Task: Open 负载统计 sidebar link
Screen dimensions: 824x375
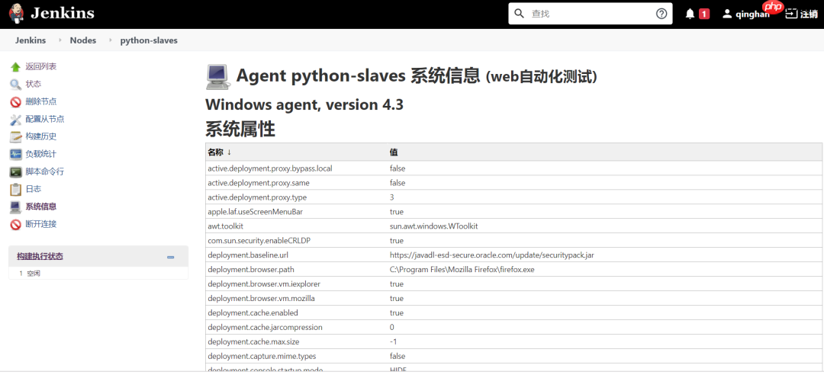Action: point(41,155)
